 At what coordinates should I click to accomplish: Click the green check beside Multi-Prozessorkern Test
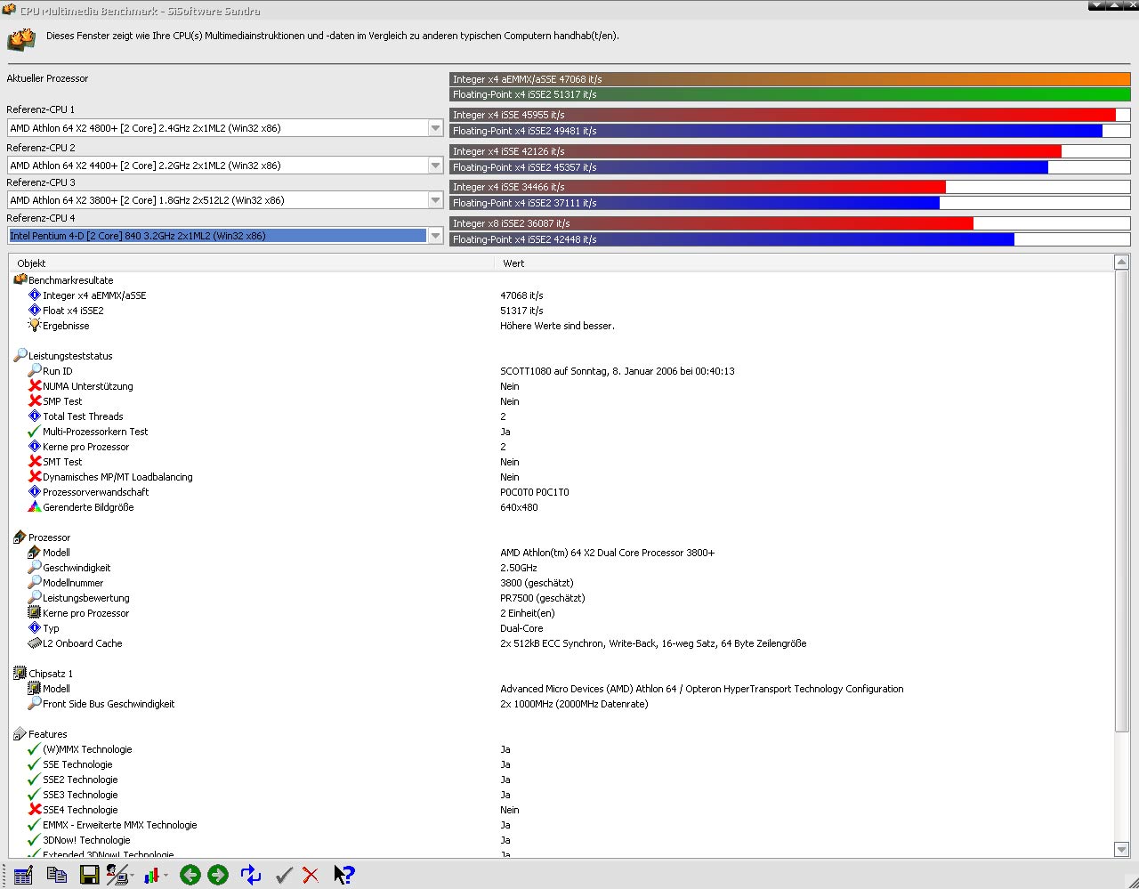35,432
